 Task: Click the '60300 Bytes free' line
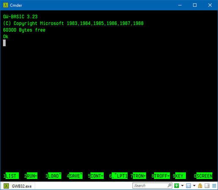(24, 30)
